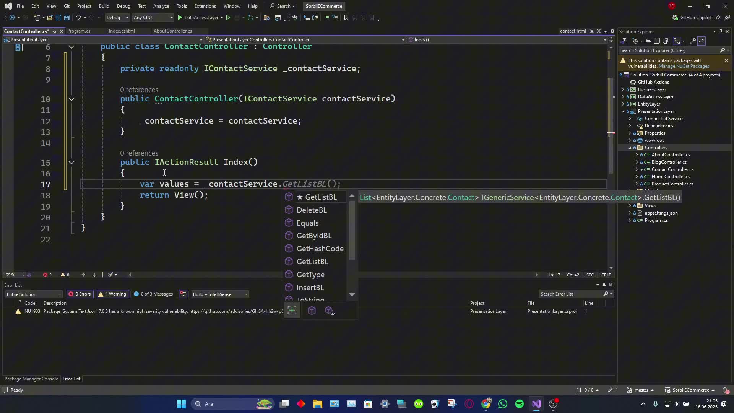Select InsertBL in IntelliSense list
The image size is (734, 413).
click(x=310, y=288)
